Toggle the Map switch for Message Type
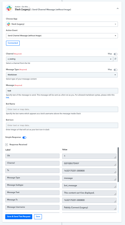Viewport: 125px width, 225px height. click(115, 70)
